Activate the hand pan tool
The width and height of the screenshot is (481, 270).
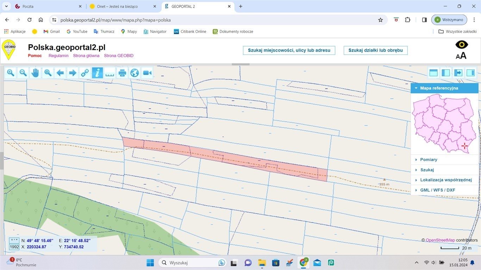(x=35, y=73)
